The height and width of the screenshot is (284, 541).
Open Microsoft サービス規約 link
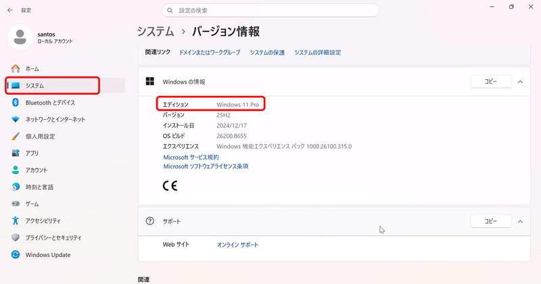(x=191, y=158)
